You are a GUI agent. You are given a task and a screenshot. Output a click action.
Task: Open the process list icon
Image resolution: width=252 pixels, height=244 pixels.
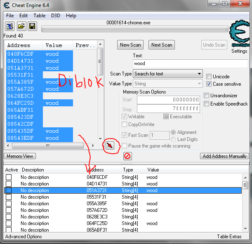coord(9,26)
